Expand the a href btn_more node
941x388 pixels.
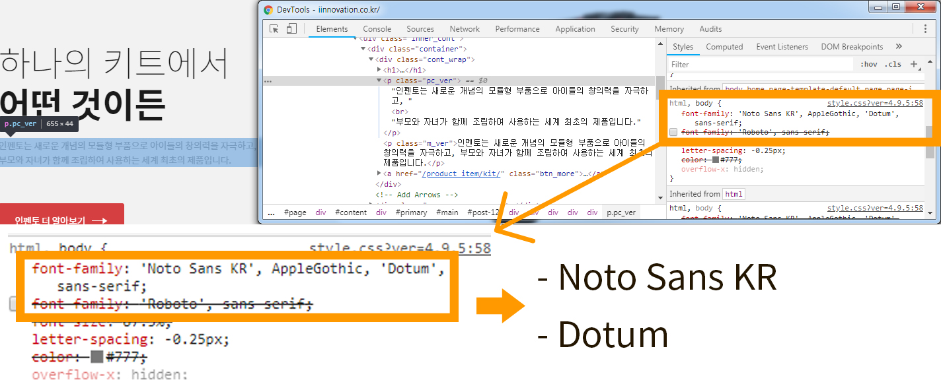click(x=379, y=174)
